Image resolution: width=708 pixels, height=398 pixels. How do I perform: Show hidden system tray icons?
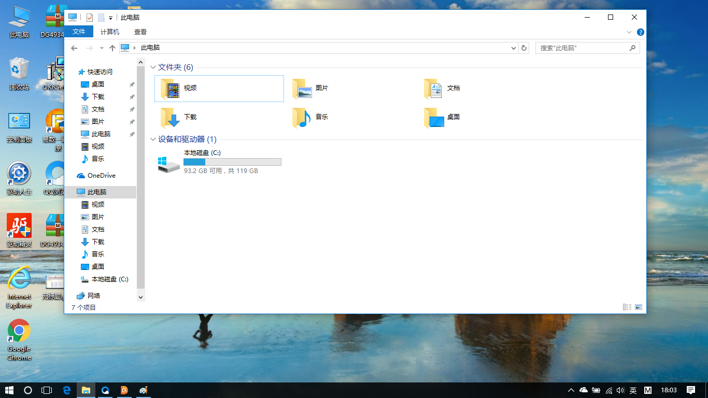[x=571, y=390]
